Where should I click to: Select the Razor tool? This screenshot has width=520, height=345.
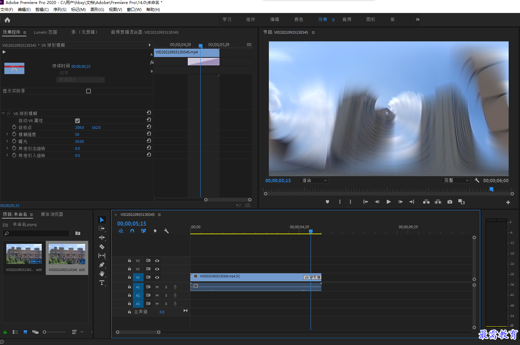coord(102,247)
